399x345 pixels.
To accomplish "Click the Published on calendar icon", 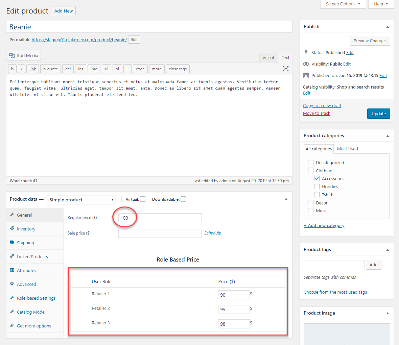I will [x=306, y=75].
